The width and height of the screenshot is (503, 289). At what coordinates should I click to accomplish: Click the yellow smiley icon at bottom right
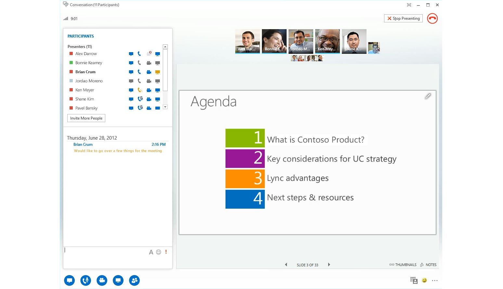(424, 280)
